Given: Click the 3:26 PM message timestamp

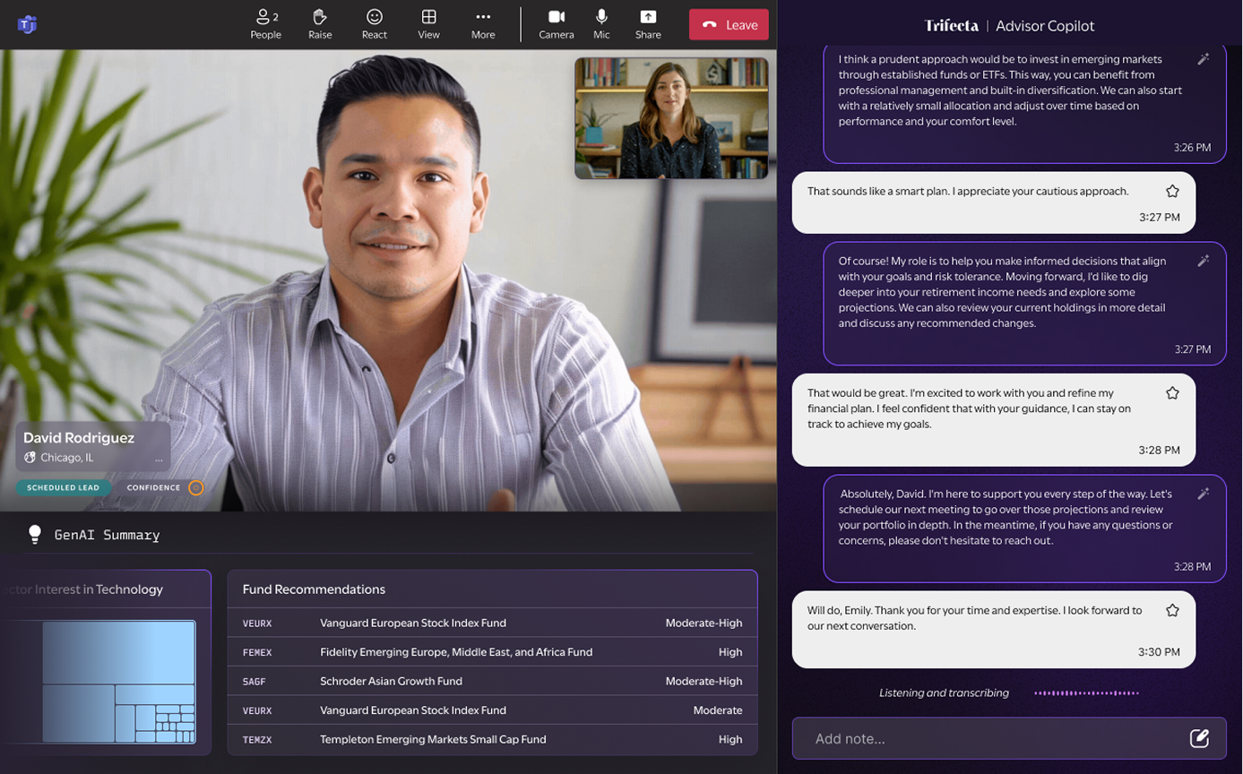Looking at the screenshot, I should click(1192, 147).
